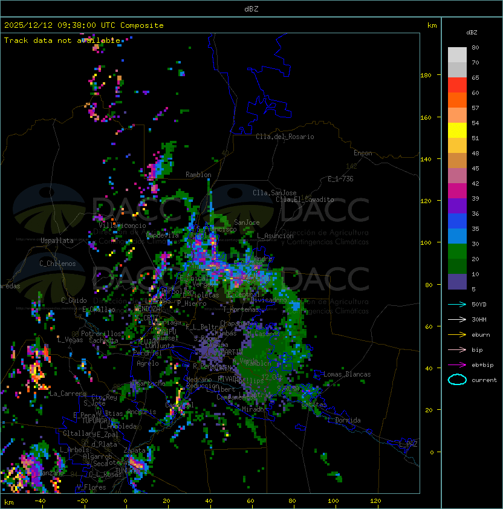Click the E_1-736 map label
Viewport: 503px width, 509px height.
(x=340, y=179)
